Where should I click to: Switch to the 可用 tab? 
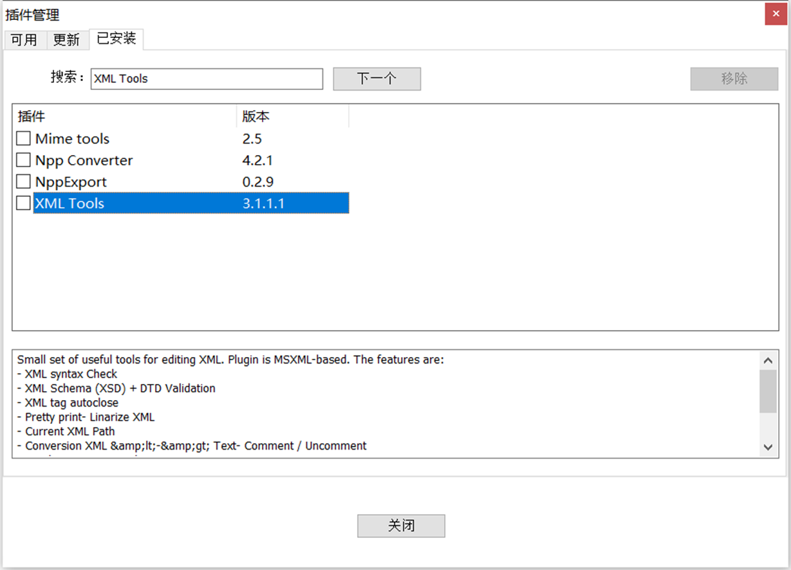(24, 40)
